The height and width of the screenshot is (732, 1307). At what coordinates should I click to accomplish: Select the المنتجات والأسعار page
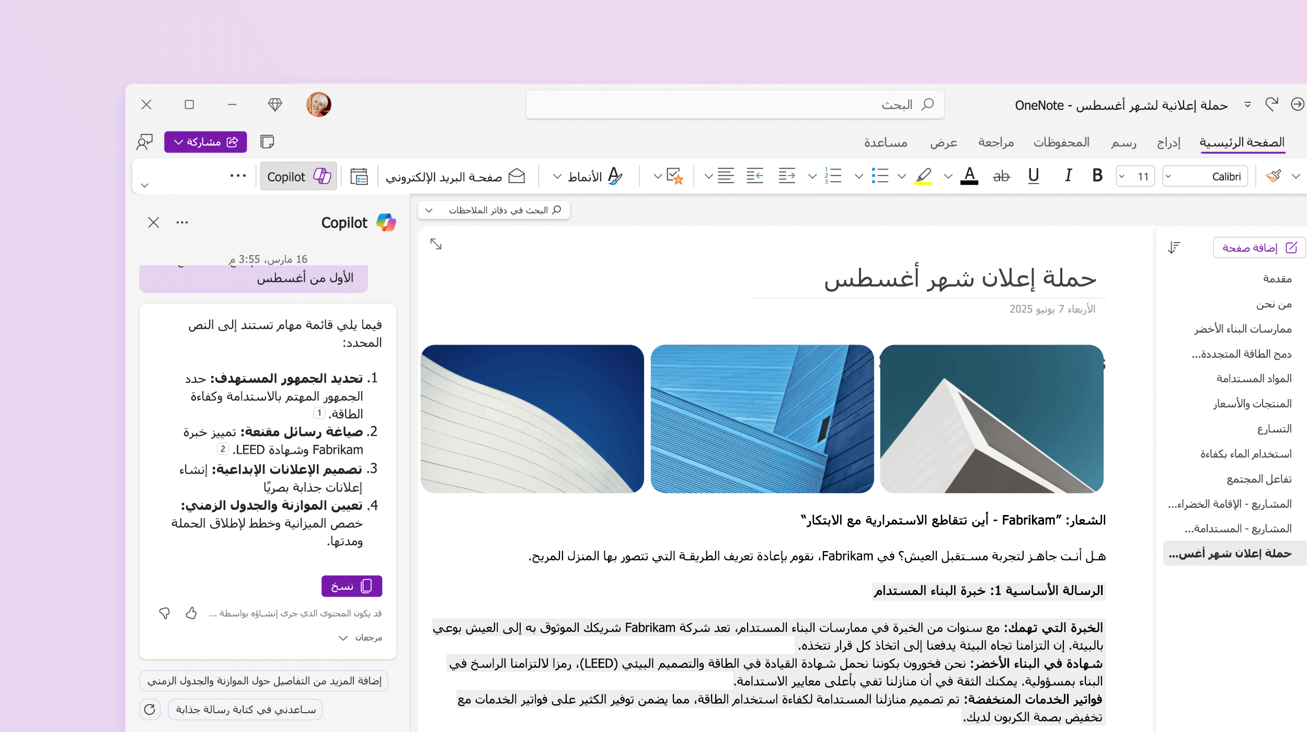click(x=1252, y=404)
